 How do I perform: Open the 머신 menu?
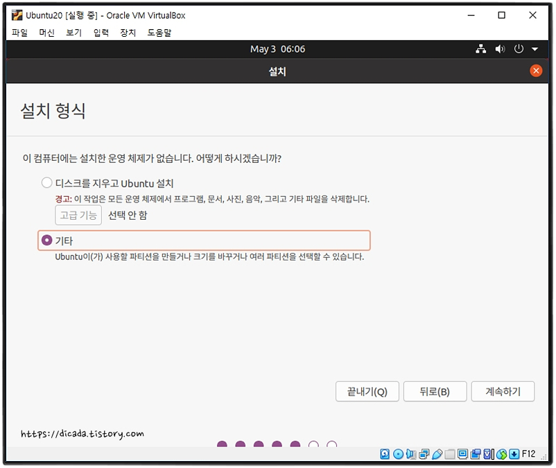(47, 33)
